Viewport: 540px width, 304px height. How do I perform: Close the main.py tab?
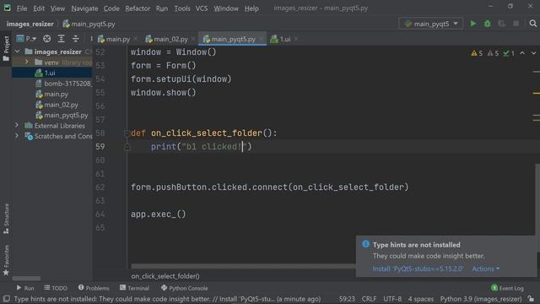(x=136, y=39)
